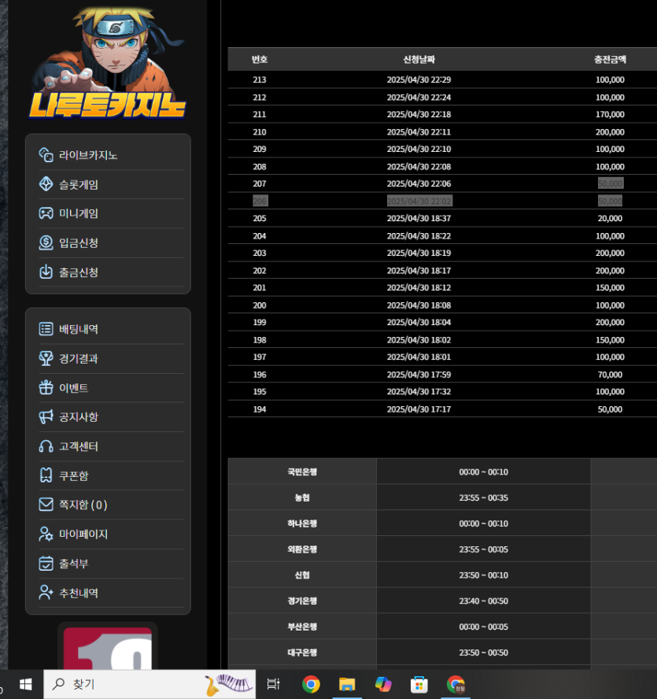Screen dimensions: 657x699
Task: Click the match results trophy icon
Action: 46,358
